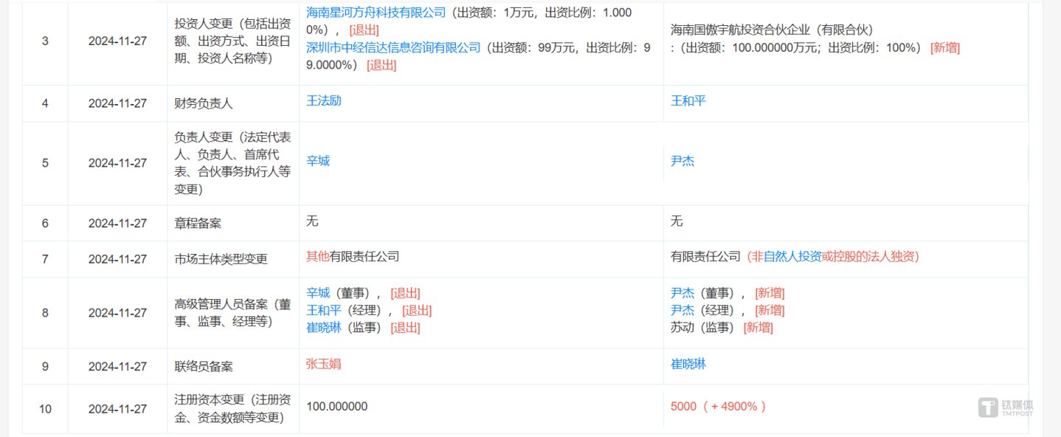Viewport: 1061px width, 437px height.
Task: Click the TMTPOST watermark logo icon
Action: point(987,407)
